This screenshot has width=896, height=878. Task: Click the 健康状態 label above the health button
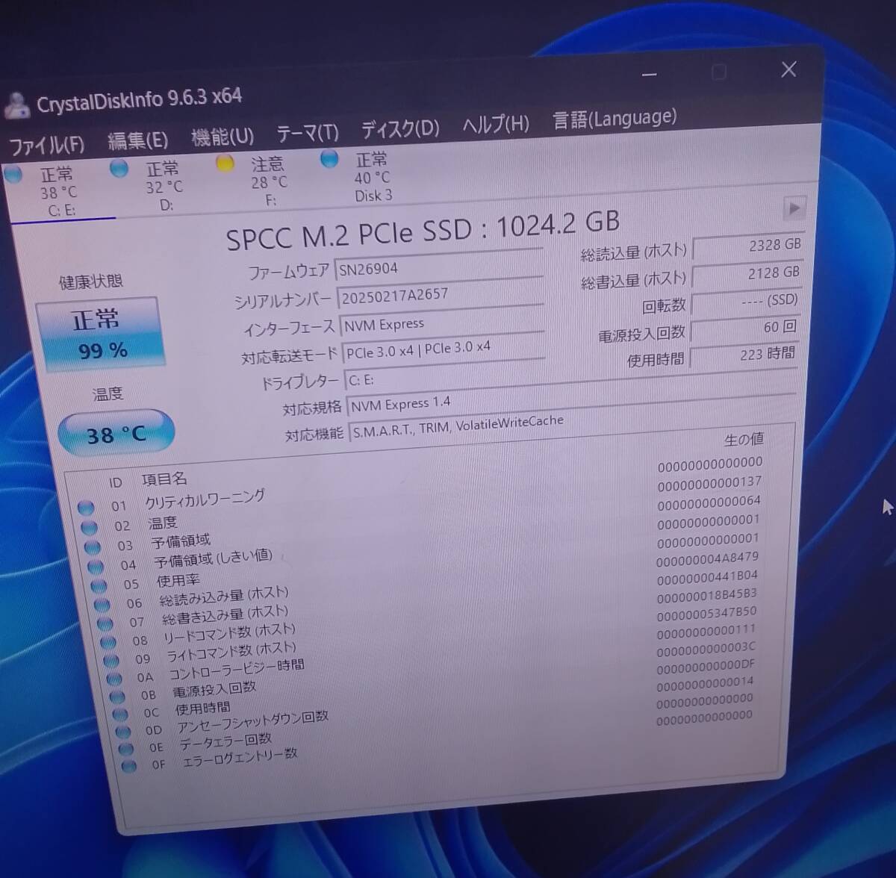click(90, 281)
